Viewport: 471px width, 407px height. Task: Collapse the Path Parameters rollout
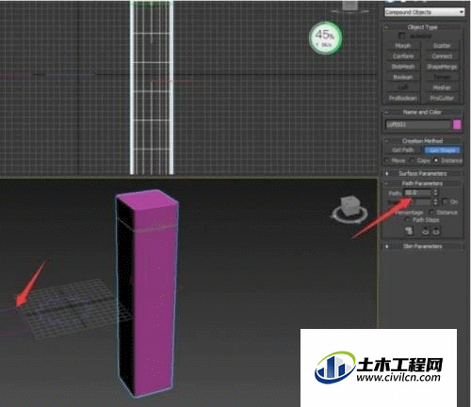[x=422, y=183]
